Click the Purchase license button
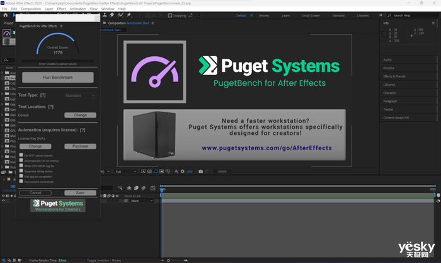This screenshot has width=441, height=263. click(80, 146)
